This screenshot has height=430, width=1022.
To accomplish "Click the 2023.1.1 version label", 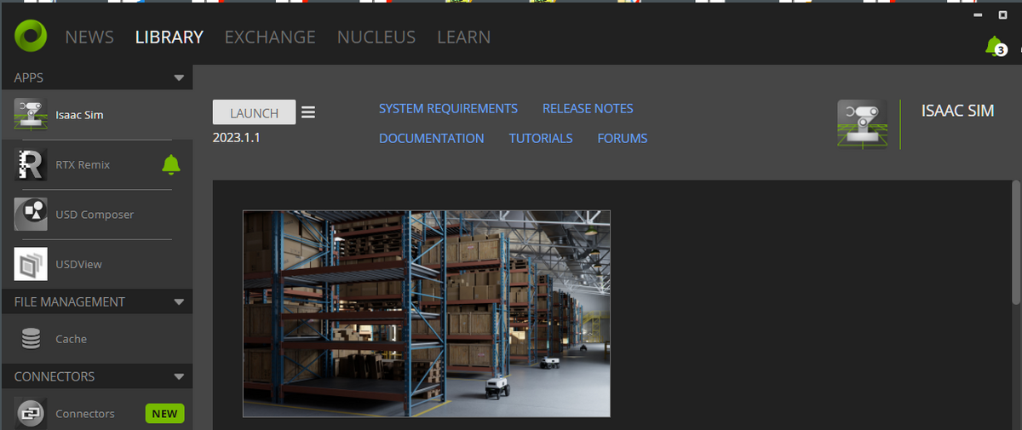I will (237, 136).
